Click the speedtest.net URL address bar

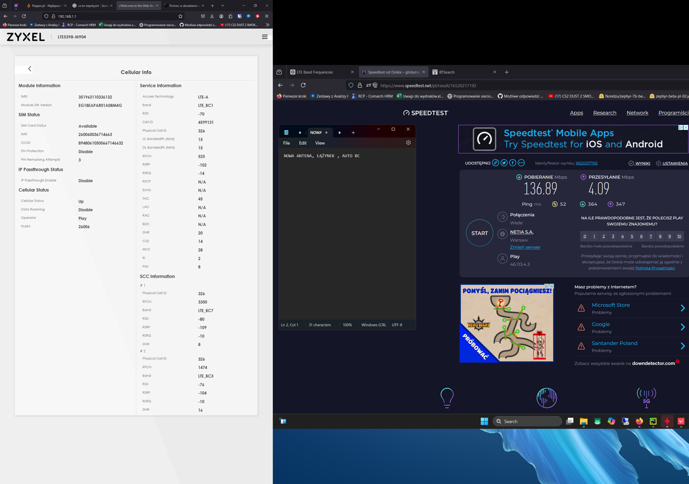click(517, 85)
